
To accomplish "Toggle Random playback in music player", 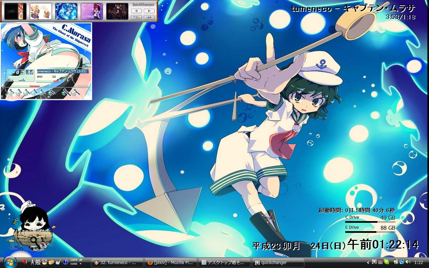I will pos(66,92).
